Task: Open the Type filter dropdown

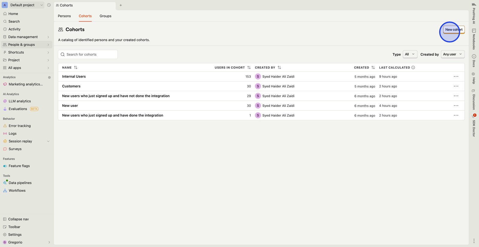Action: click(x=410, y=54)
